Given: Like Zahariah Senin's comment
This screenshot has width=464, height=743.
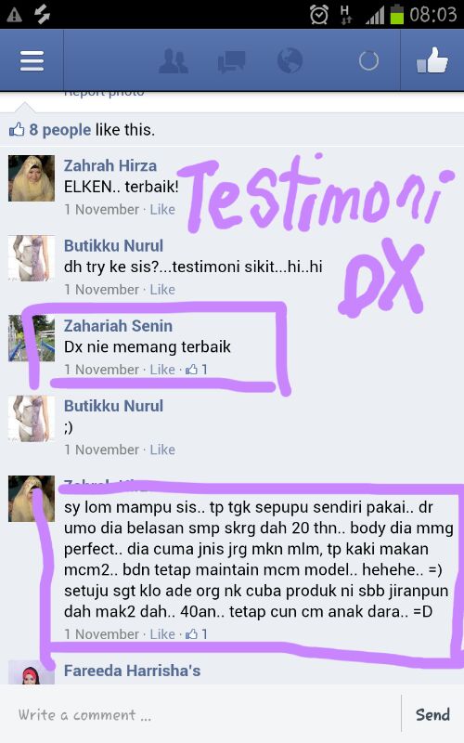Looking at the screenshot, I should tap(162, 370).
